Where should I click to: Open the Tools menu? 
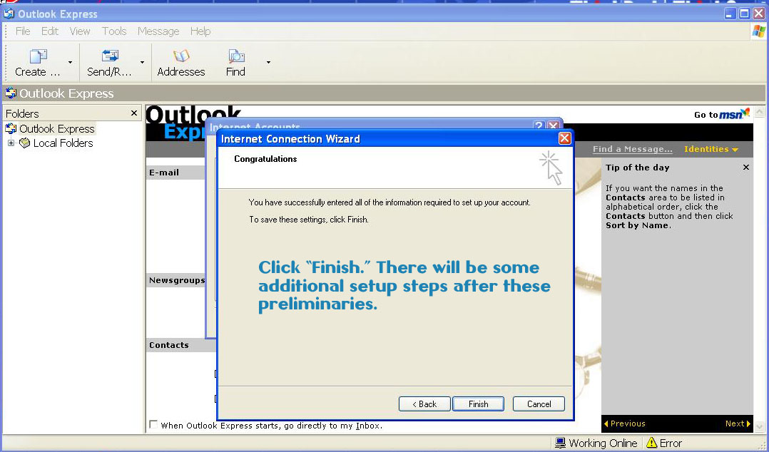pos(114,31)
